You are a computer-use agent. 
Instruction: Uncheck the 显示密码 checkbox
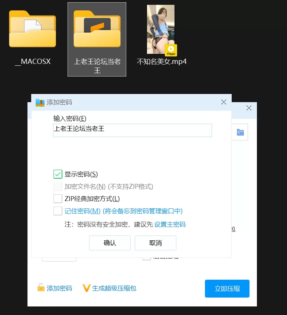coord(58,174)
